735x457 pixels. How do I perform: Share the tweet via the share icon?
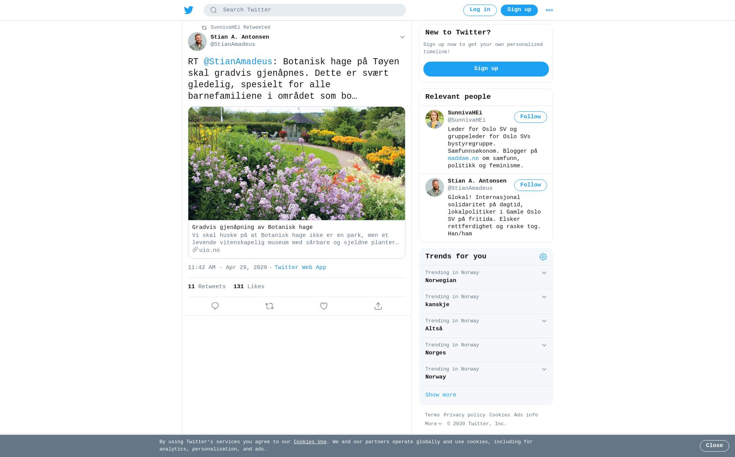pyautogui.click(x=378, y=306)
